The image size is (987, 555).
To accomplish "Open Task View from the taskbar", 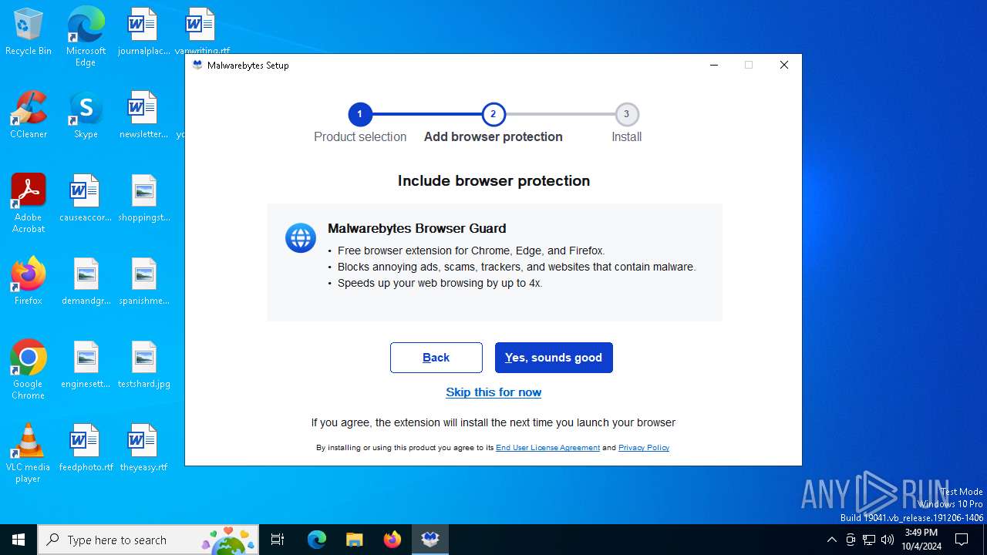I will click(278, 540).
